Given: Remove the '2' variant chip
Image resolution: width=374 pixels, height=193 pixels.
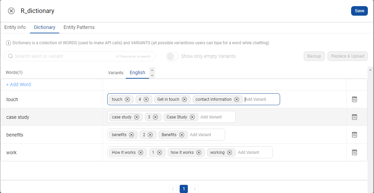Looking at the screenshot, I should (150, 135).
